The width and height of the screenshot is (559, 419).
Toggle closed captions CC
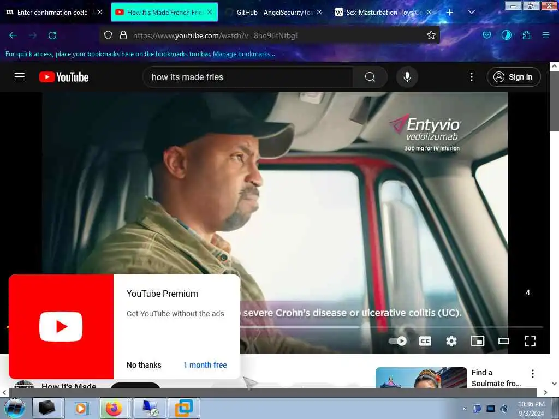(425, 341)
